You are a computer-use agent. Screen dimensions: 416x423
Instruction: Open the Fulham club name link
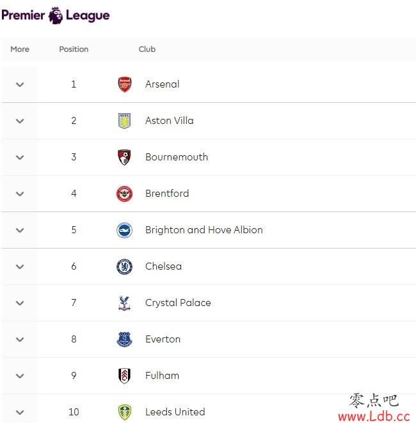point(162,376)
